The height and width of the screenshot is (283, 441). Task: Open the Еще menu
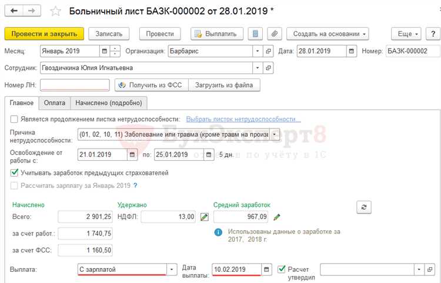[406, 34]
